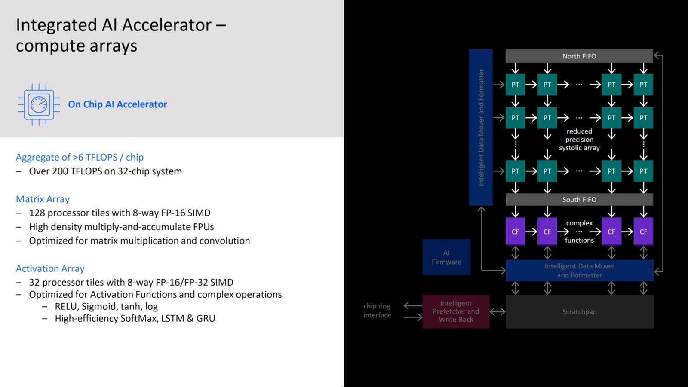Click the 'chip ring interface' label
Image resolution: width=688 pixels, height=387 pixels.
coord(377,311)
